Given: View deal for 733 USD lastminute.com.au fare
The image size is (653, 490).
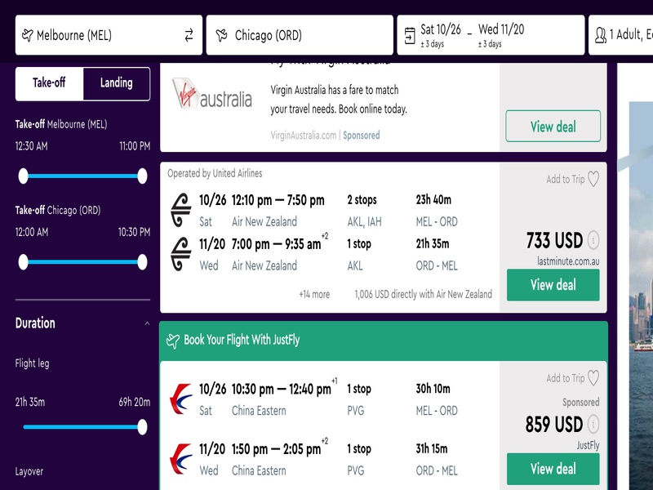Looking at the screenshot, I should pos(553,285).
